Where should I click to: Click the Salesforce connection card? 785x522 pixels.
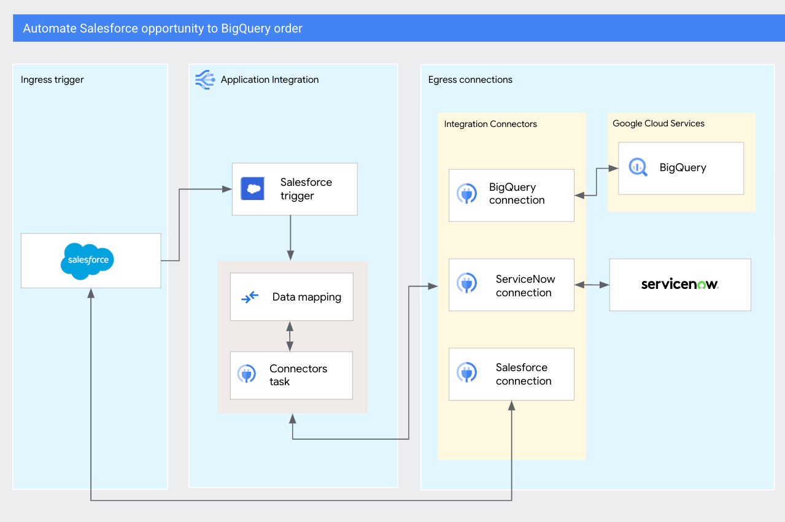point(511,374)
